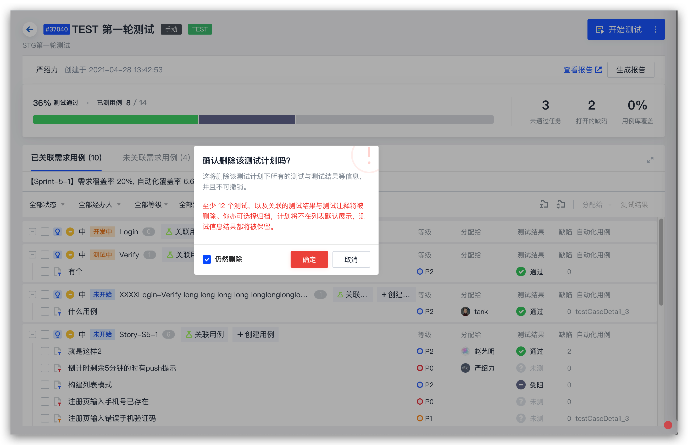Check the box for case 有个
This screenshot has width=688, height=445.
(x=45, y=272)
